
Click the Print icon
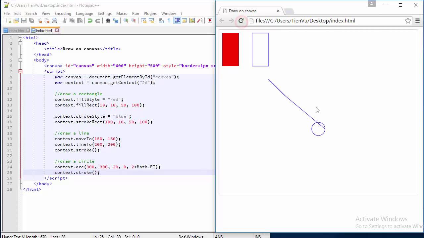54,20
